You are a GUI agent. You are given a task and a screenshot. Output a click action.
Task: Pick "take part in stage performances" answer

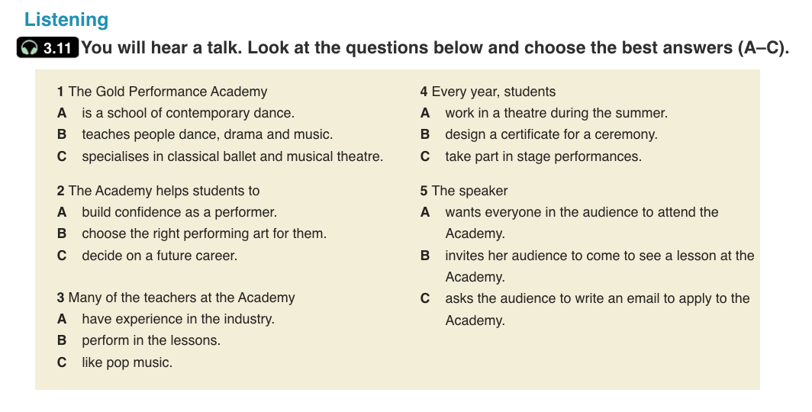pos(543,156)
